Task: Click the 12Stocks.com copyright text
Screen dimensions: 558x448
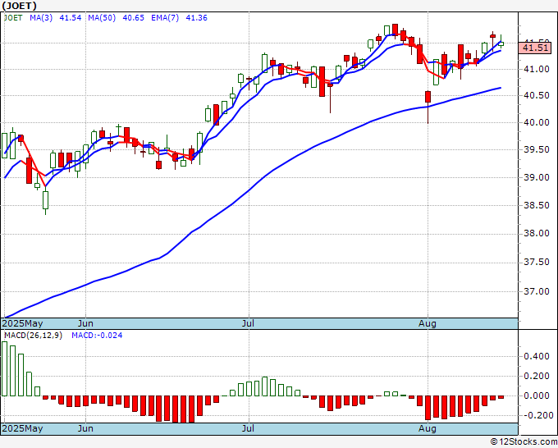Action: coord(524,442)
